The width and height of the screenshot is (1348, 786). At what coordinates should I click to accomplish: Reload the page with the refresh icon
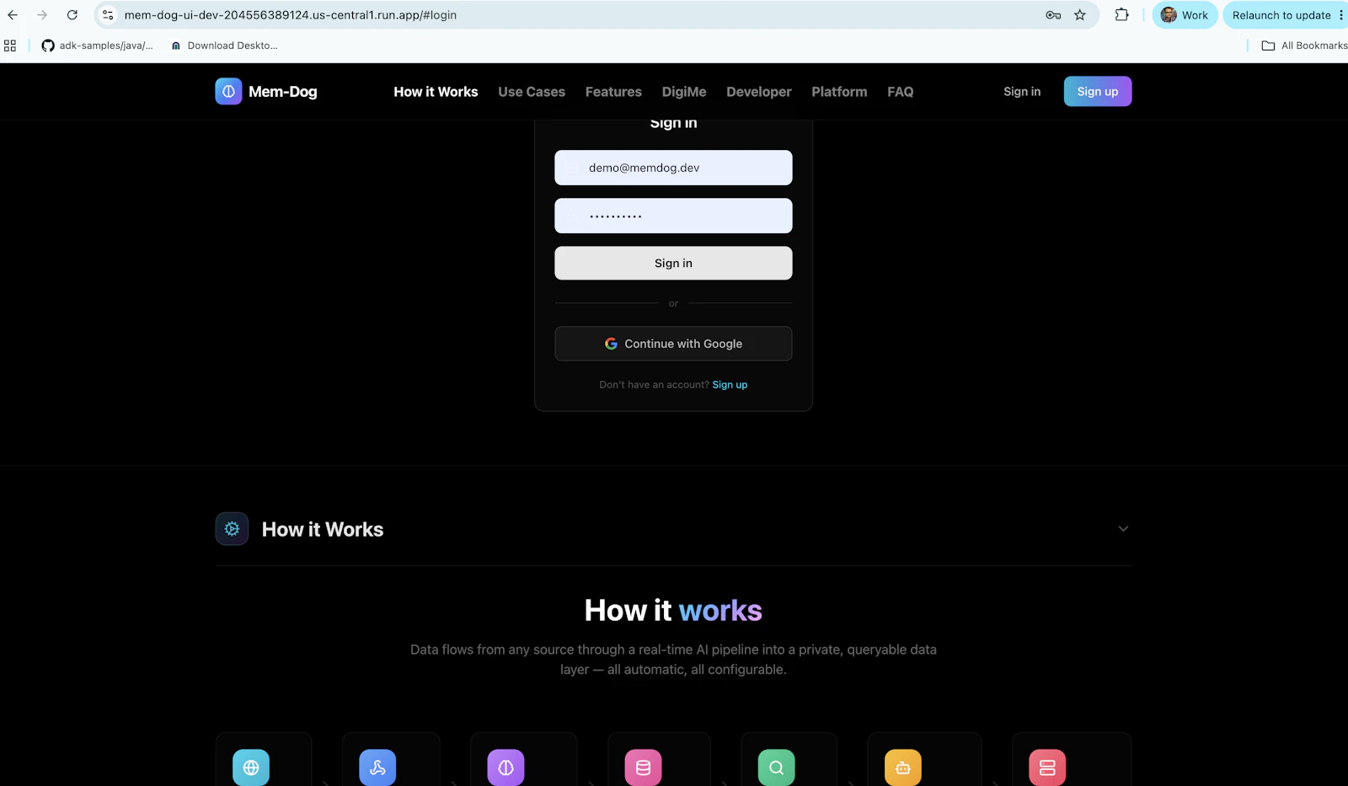click(x=72, y=15)
